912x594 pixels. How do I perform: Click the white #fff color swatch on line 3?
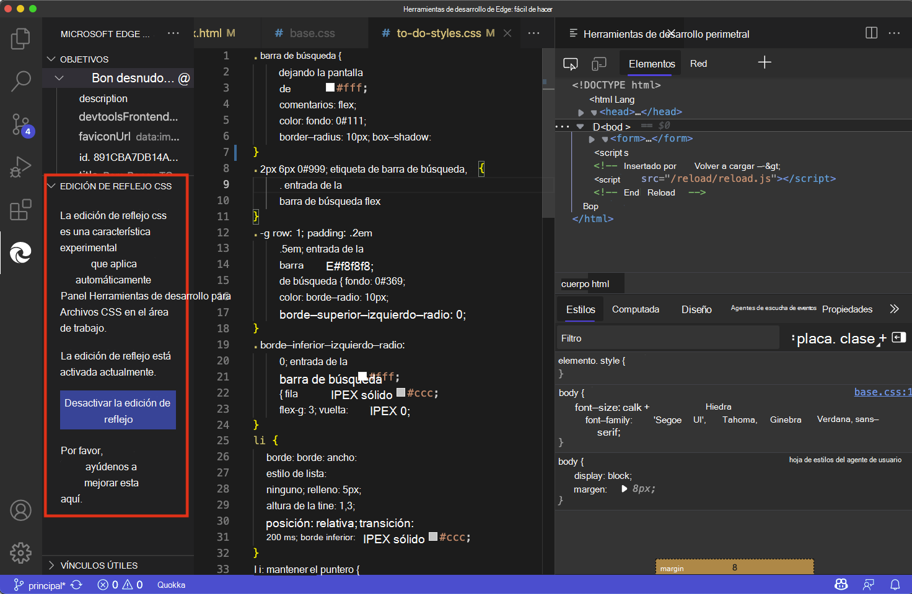[x=330, y=87]
